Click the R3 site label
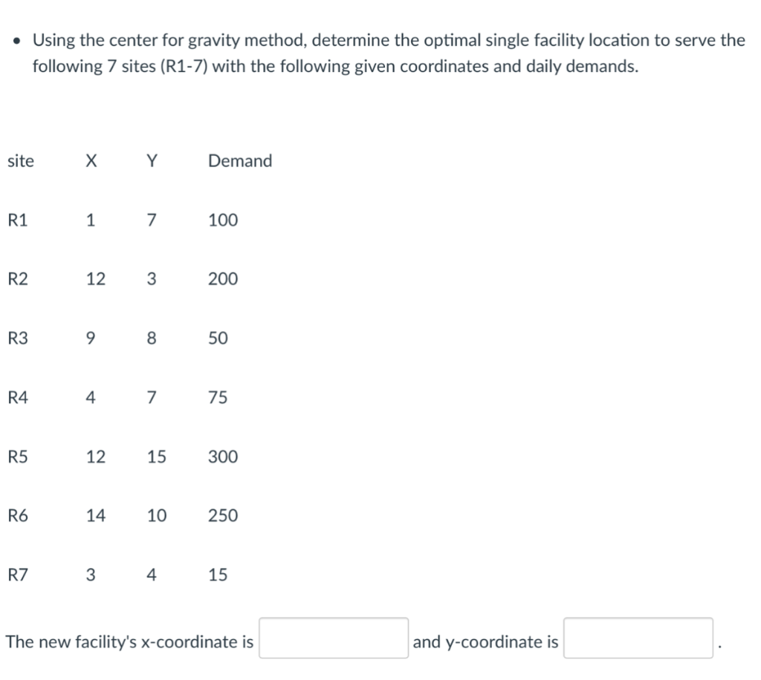 [x=16, y=339]
